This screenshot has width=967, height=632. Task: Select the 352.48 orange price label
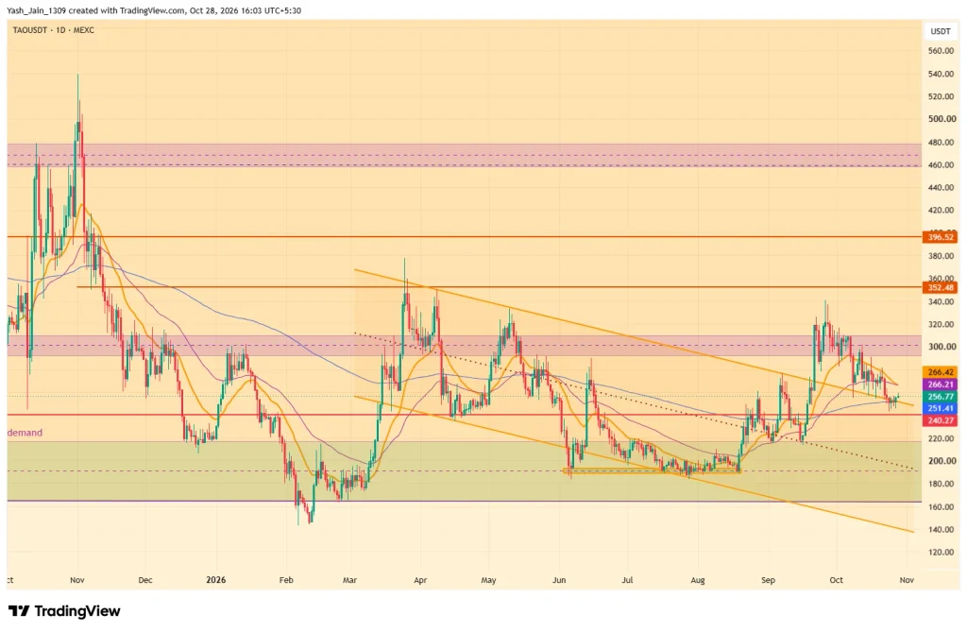pos(941,287)
